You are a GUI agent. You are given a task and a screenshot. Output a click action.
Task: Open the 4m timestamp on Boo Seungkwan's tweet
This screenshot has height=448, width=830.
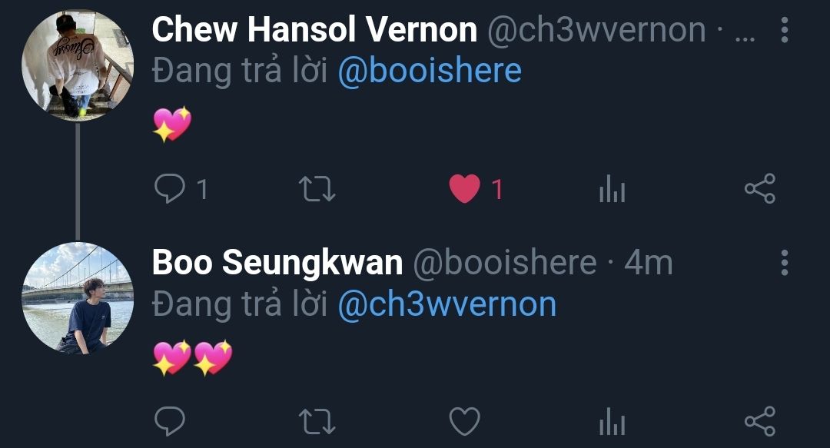pyautogui.click(x=649, y=263)
